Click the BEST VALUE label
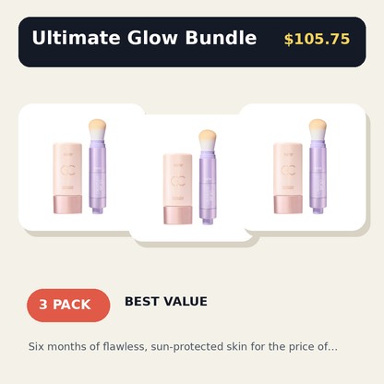This screenshot has height=384, width=384. pos(166,302)
